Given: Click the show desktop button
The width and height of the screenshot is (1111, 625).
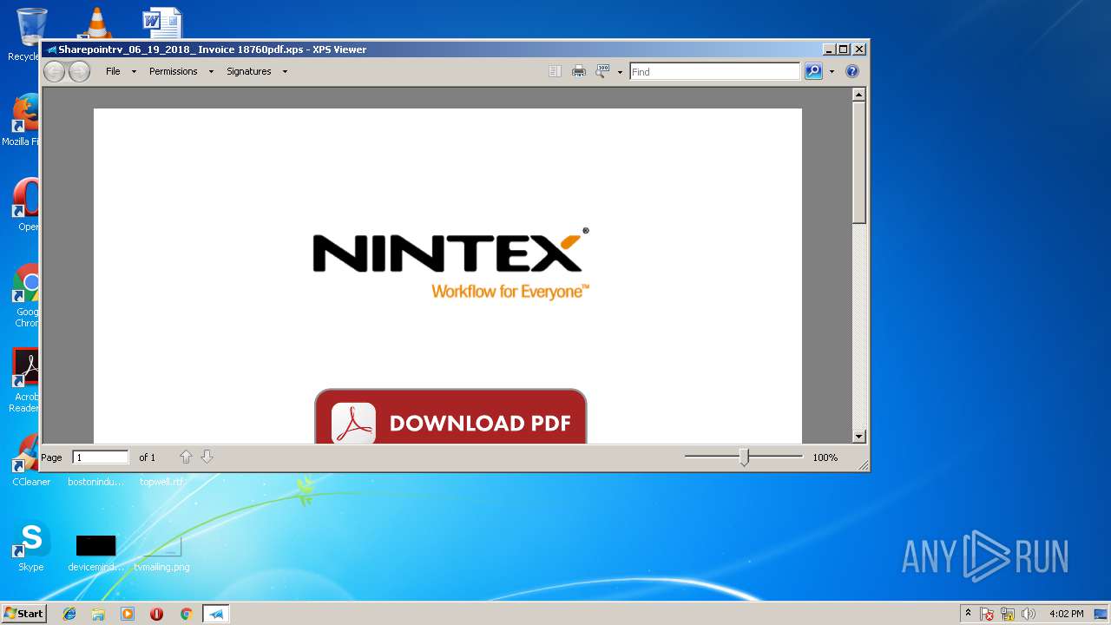Looking at the screenshot, I should tap(1101, 614).
